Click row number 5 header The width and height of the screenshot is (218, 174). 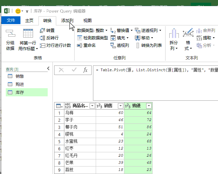(59, 141)
